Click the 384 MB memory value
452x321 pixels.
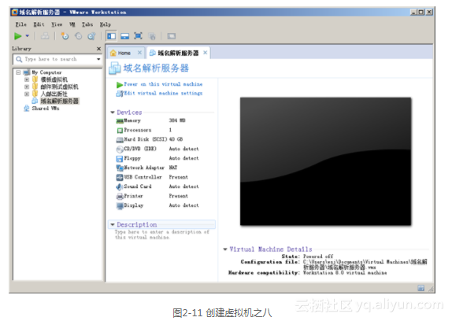point(177,120)
